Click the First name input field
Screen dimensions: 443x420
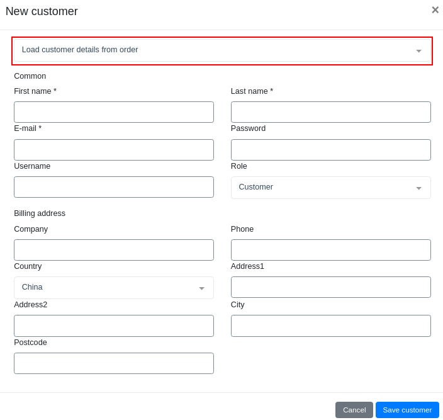(114, 112)
